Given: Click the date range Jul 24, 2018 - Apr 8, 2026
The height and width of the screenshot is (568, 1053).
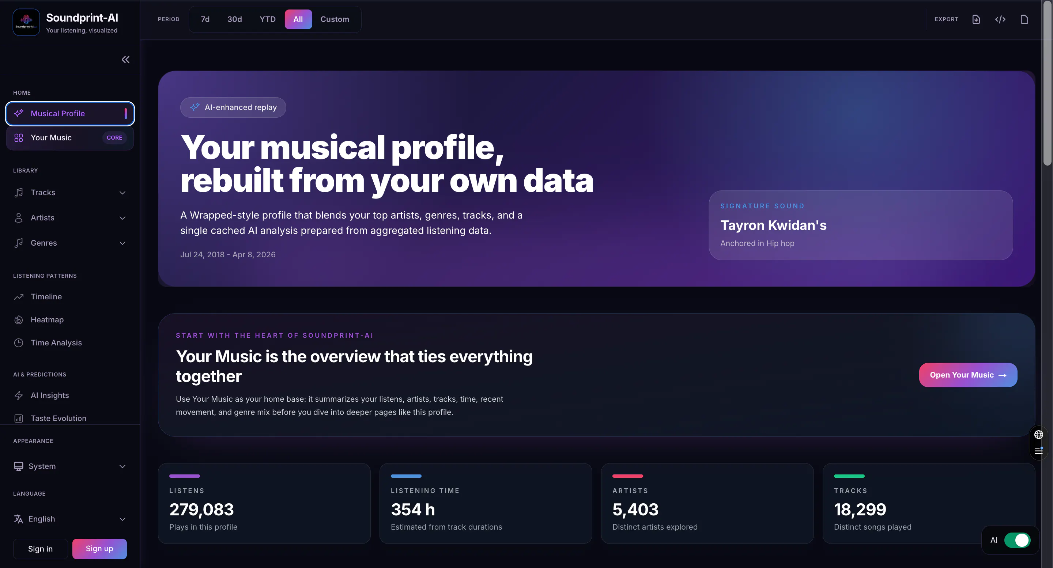Looking at the screenshot, I should tap(228, 255).
